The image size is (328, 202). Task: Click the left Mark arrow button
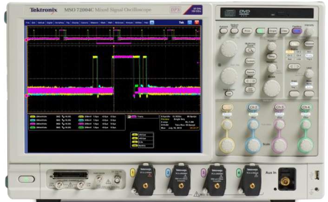[247, 81]
